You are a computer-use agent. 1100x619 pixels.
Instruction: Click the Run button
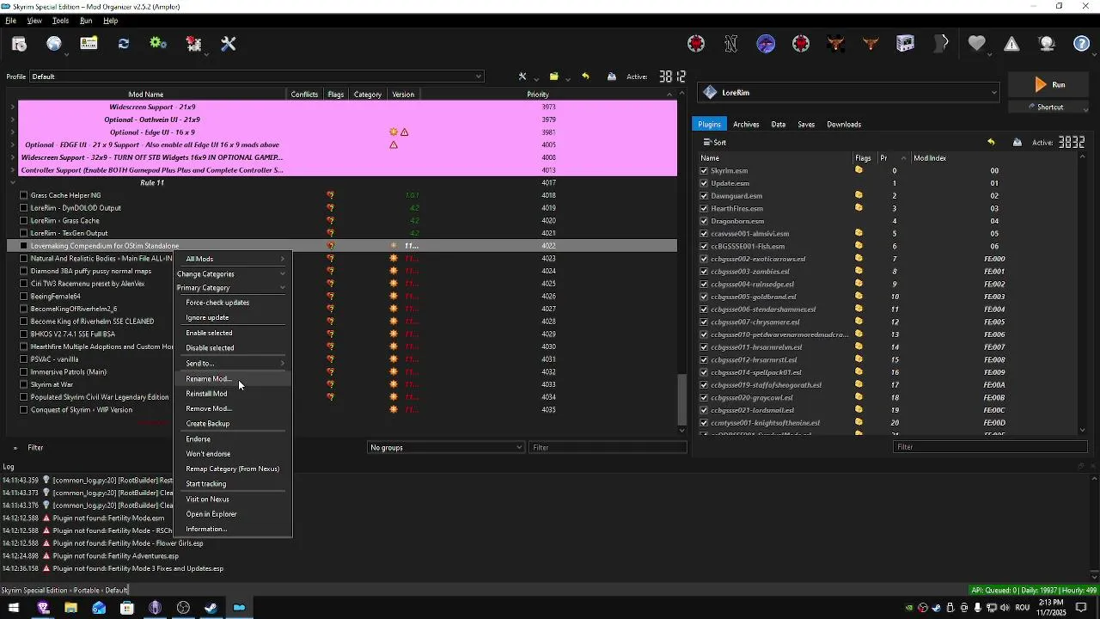(x=1050, y=84)
